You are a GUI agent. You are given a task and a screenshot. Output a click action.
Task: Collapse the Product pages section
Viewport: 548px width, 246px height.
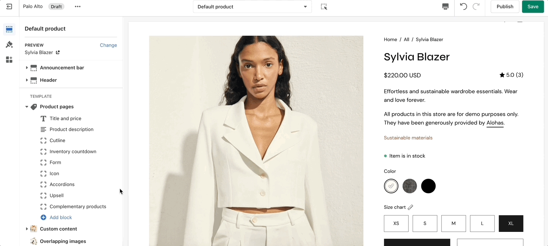pyautogui.click(x=27, y=107)
